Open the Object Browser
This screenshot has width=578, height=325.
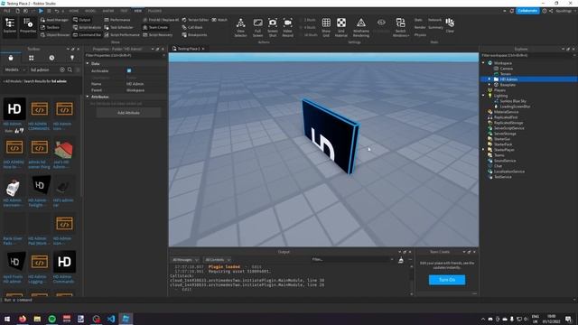point(55,34)
